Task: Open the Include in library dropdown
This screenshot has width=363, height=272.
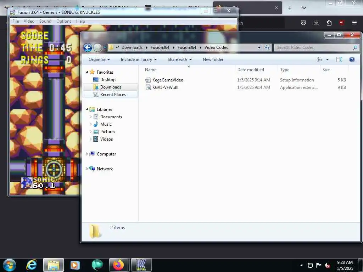Action: coord(139,59)
